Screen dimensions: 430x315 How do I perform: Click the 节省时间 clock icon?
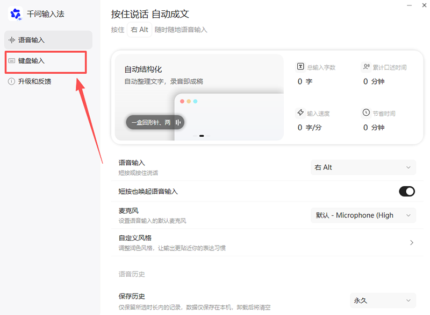[x=366, y=113]
